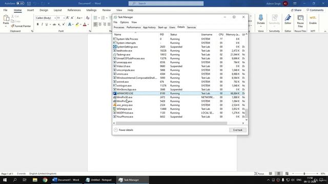Select the WINWORD.EXE process row
This screenshot has height=184, width=328.
pos(179,93)
